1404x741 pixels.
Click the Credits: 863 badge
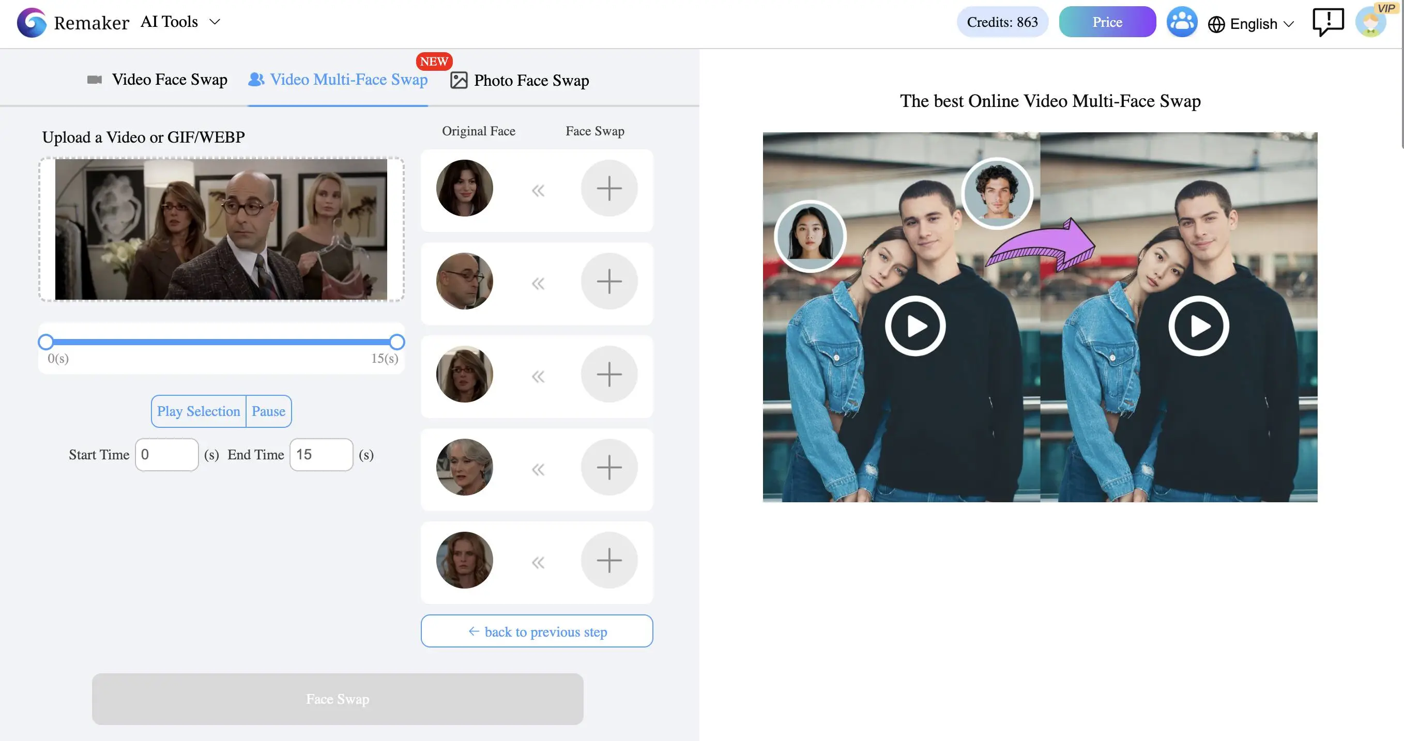[1002, 22]
